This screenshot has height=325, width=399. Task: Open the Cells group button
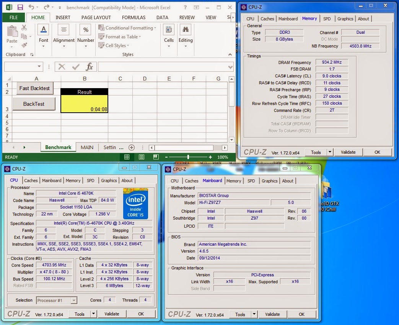(x=169, y=36)
